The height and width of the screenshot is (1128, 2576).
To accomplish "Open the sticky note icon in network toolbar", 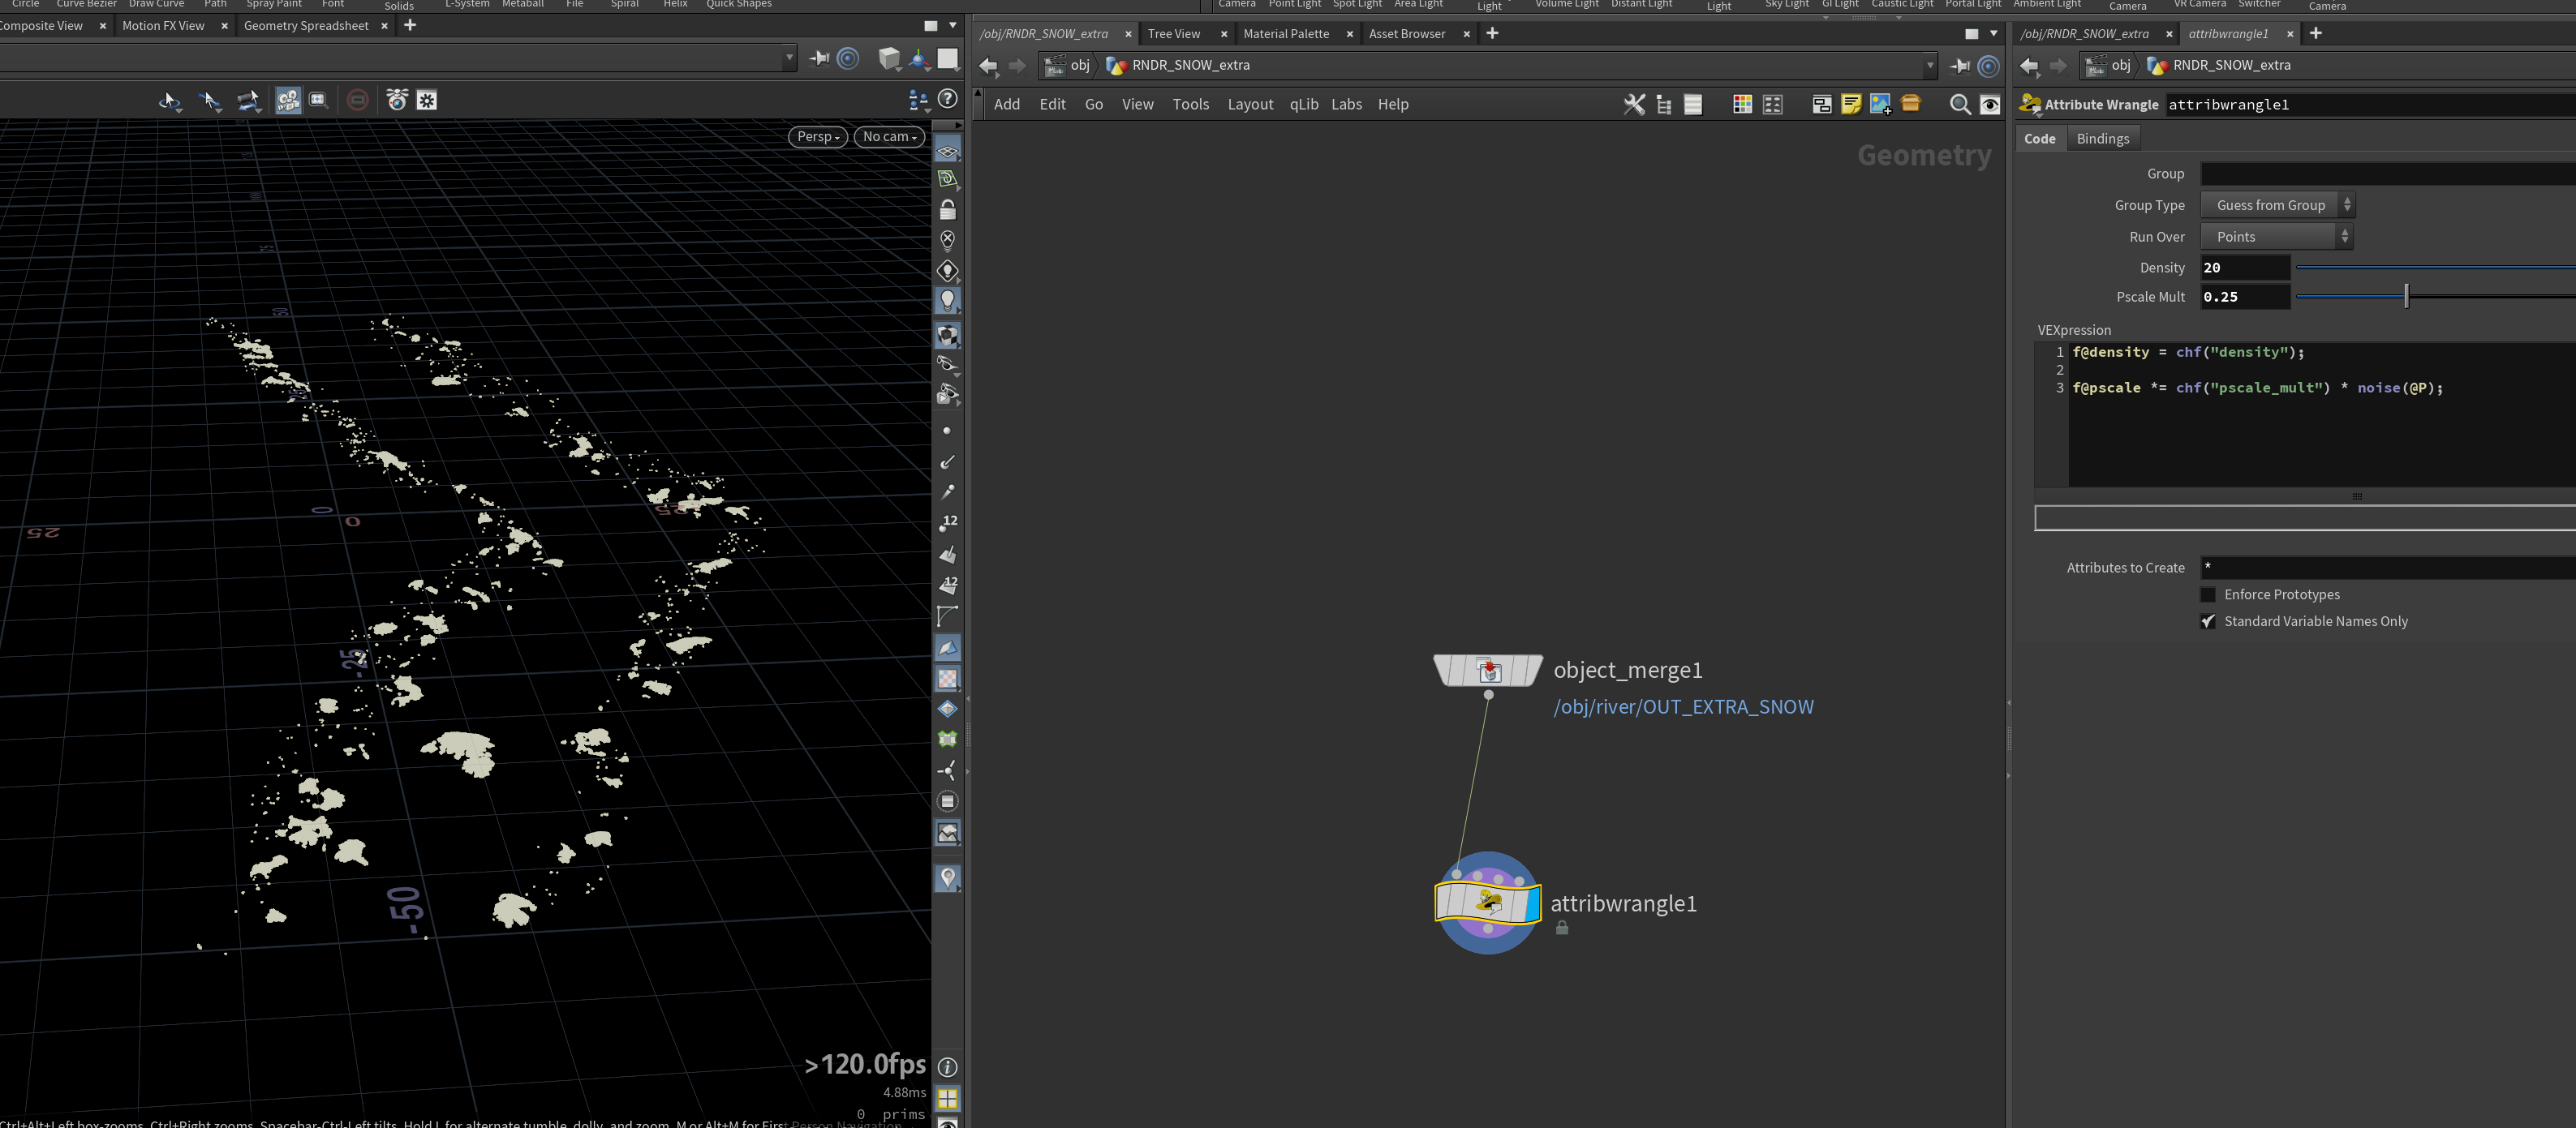I will point(1851,104).
